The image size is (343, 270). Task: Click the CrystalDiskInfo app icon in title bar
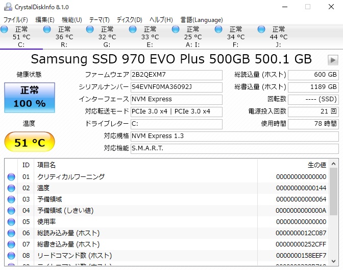[8, 7]
